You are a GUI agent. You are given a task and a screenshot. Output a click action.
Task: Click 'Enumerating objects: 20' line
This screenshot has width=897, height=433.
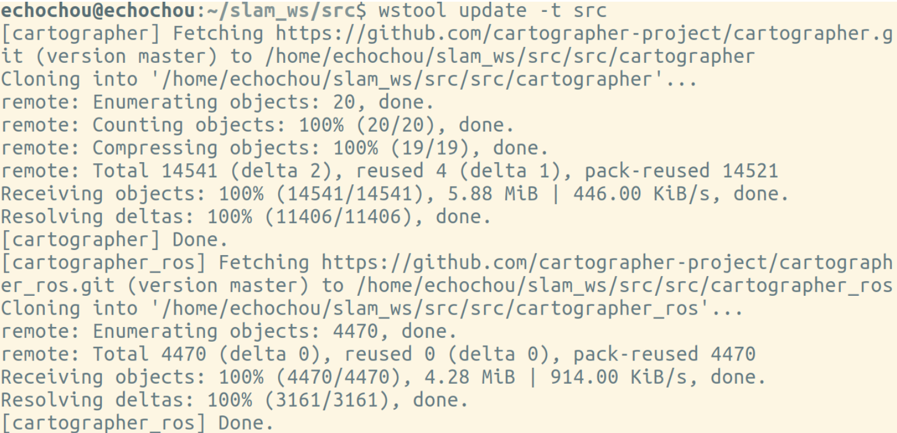[217, 103]
